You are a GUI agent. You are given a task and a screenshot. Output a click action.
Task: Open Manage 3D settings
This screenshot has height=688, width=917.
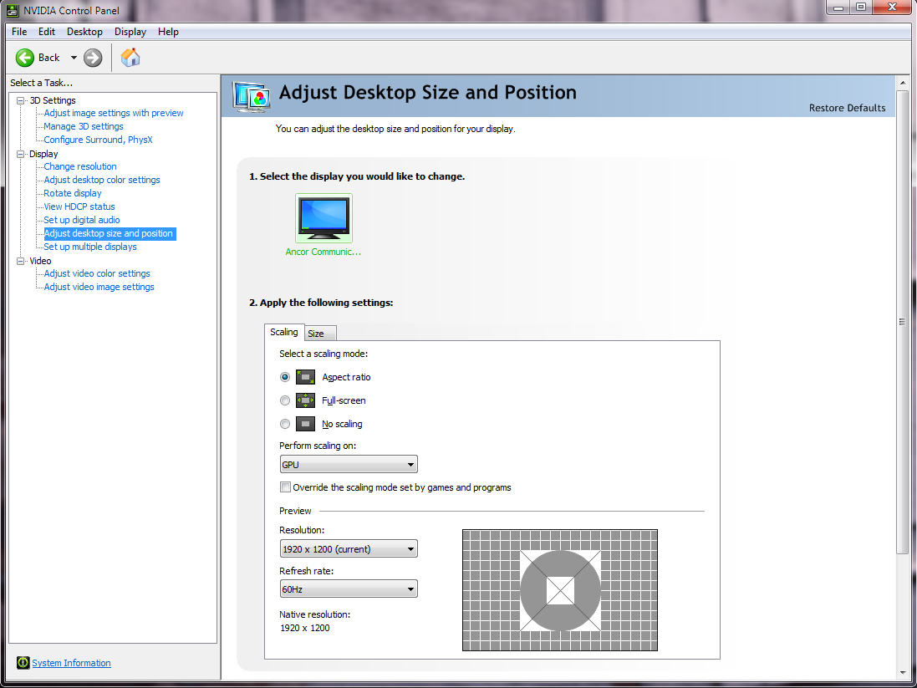click(84, 126)
